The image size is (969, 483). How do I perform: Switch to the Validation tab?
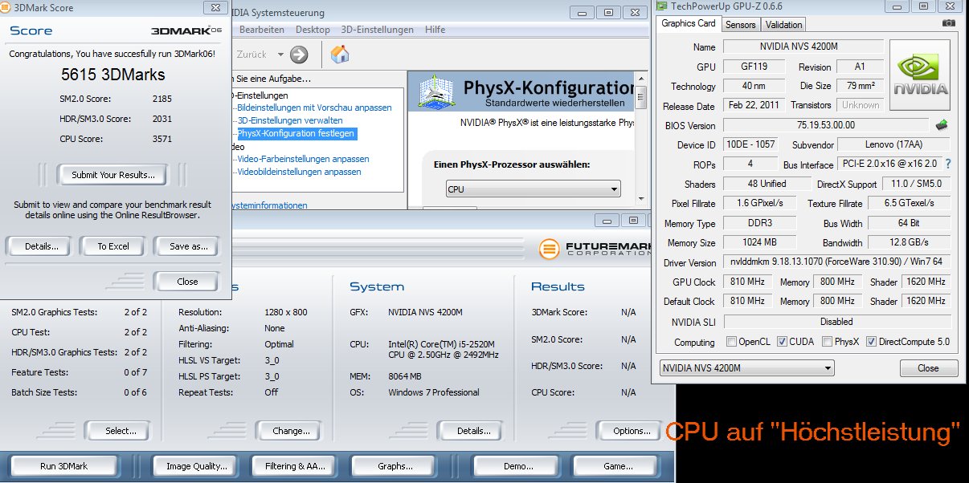click(x=783, y=25)
